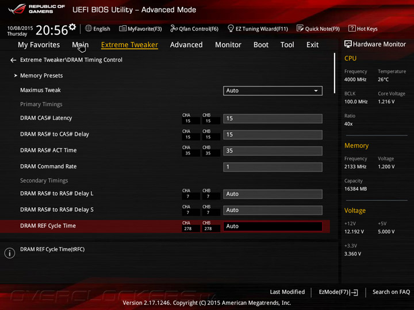The width and height of the screenshot is (414, 310).
Task: Click the info circle icon
Action: pyautogui.click(x=10, y=253)
